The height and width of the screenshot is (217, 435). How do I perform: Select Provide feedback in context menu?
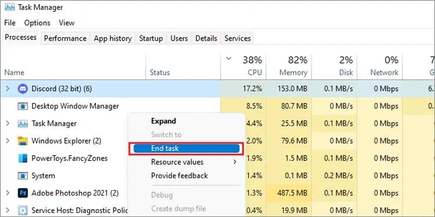pos(179,176)
